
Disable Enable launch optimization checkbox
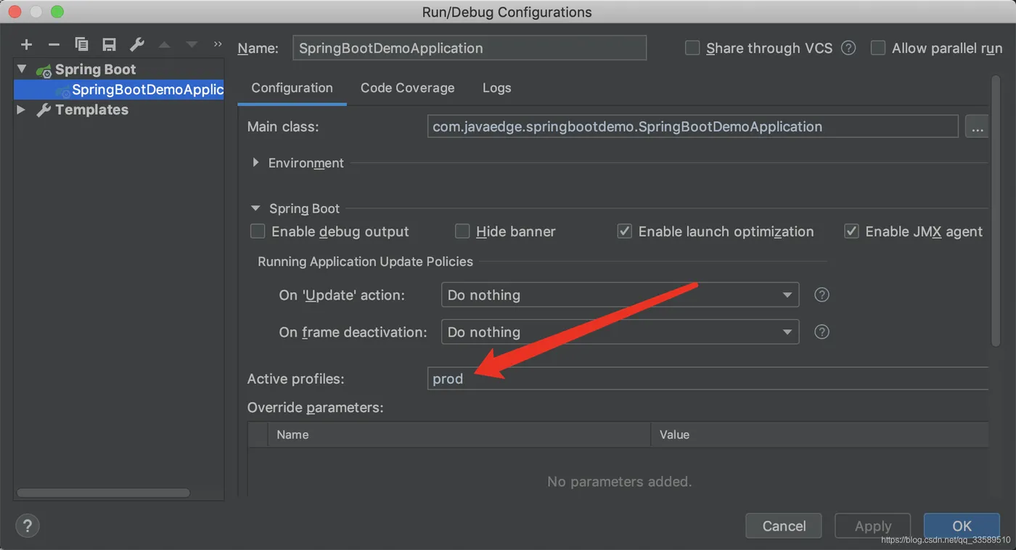coord(624,231)
